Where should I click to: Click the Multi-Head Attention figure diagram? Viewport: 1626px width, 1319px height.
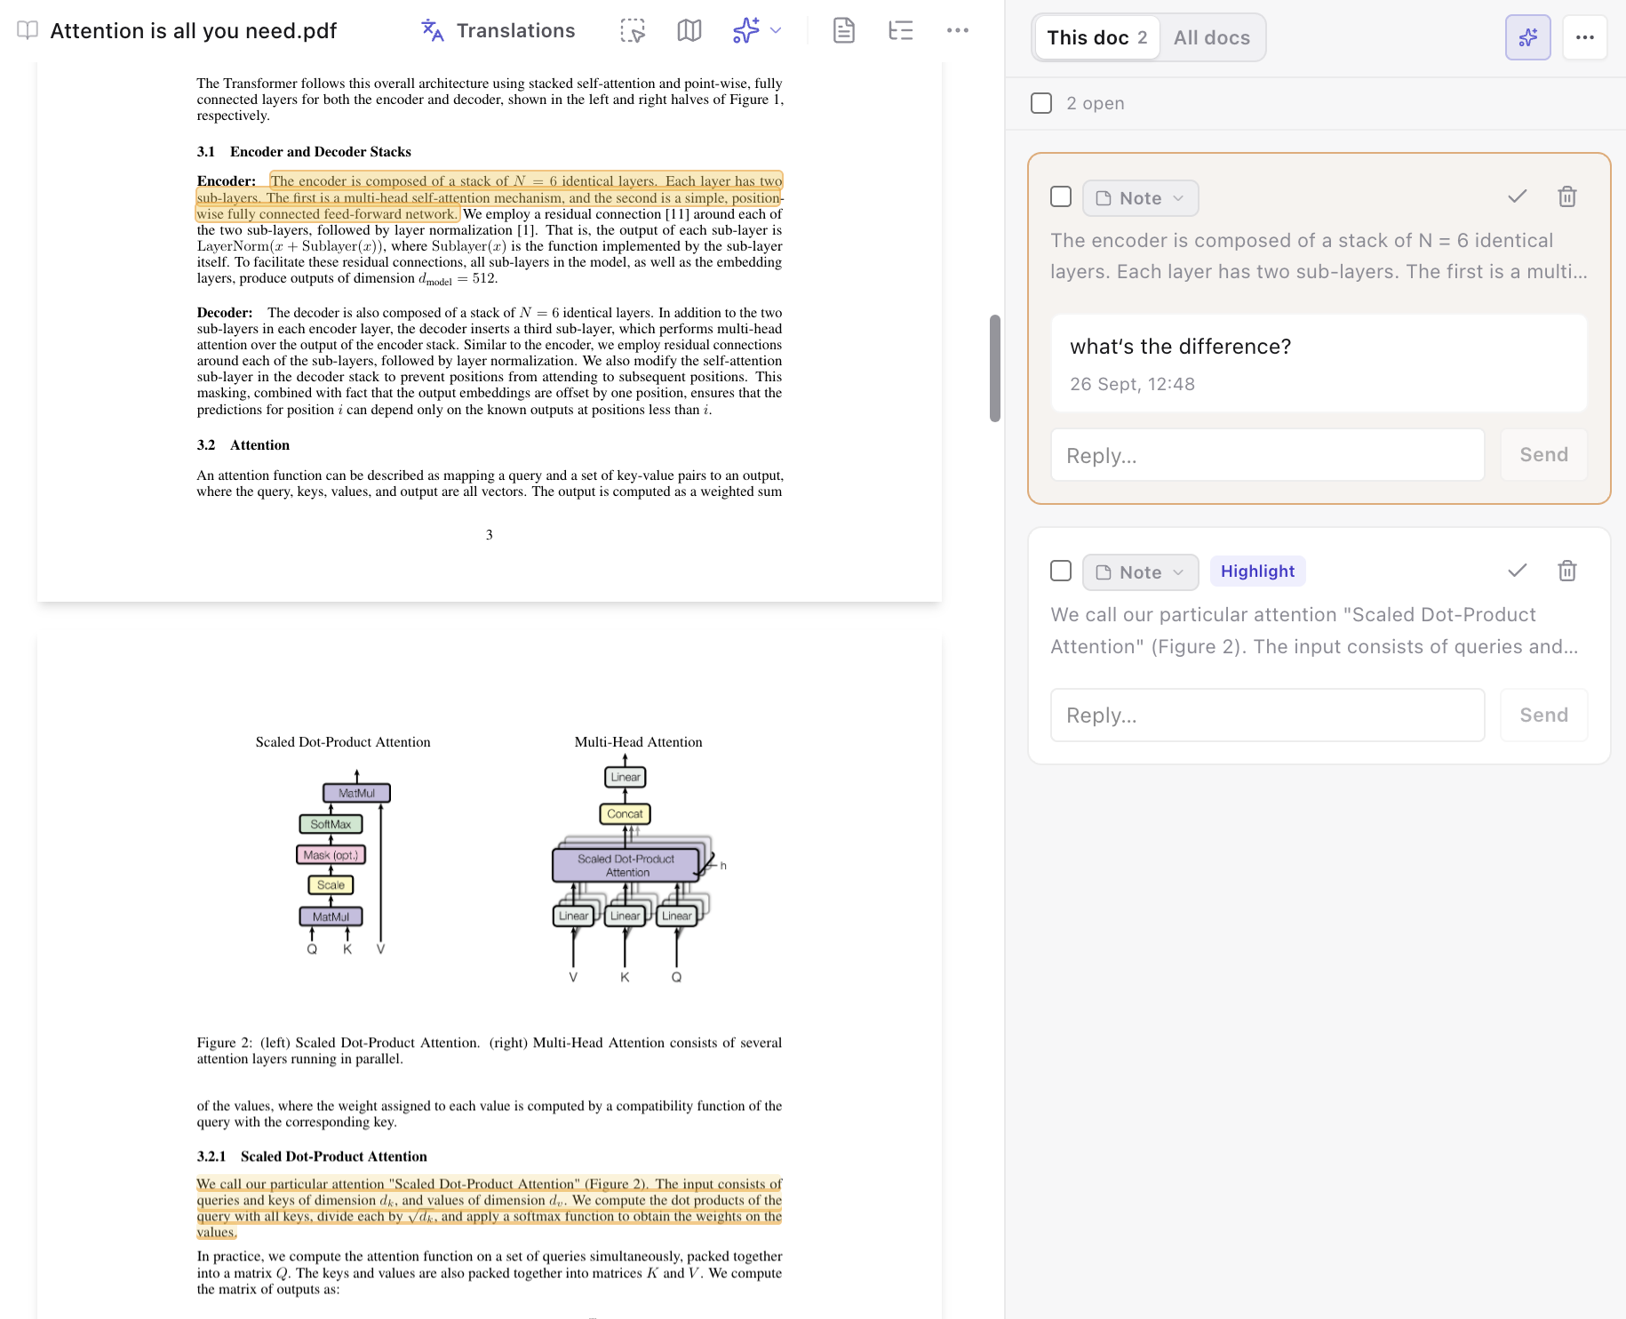tap(638, 867)
